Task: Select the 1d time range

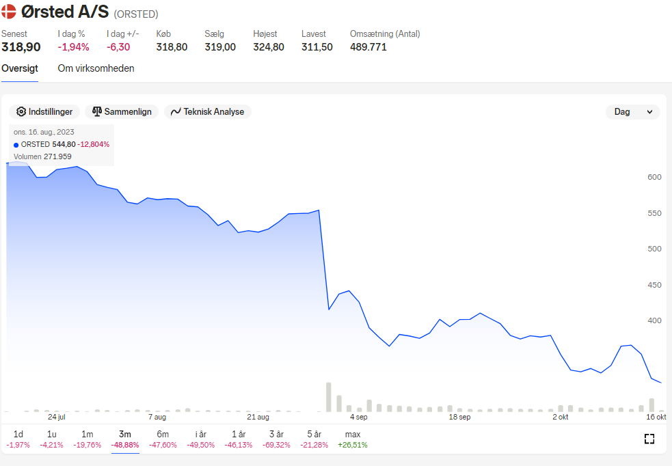Action: coord(18,439)
